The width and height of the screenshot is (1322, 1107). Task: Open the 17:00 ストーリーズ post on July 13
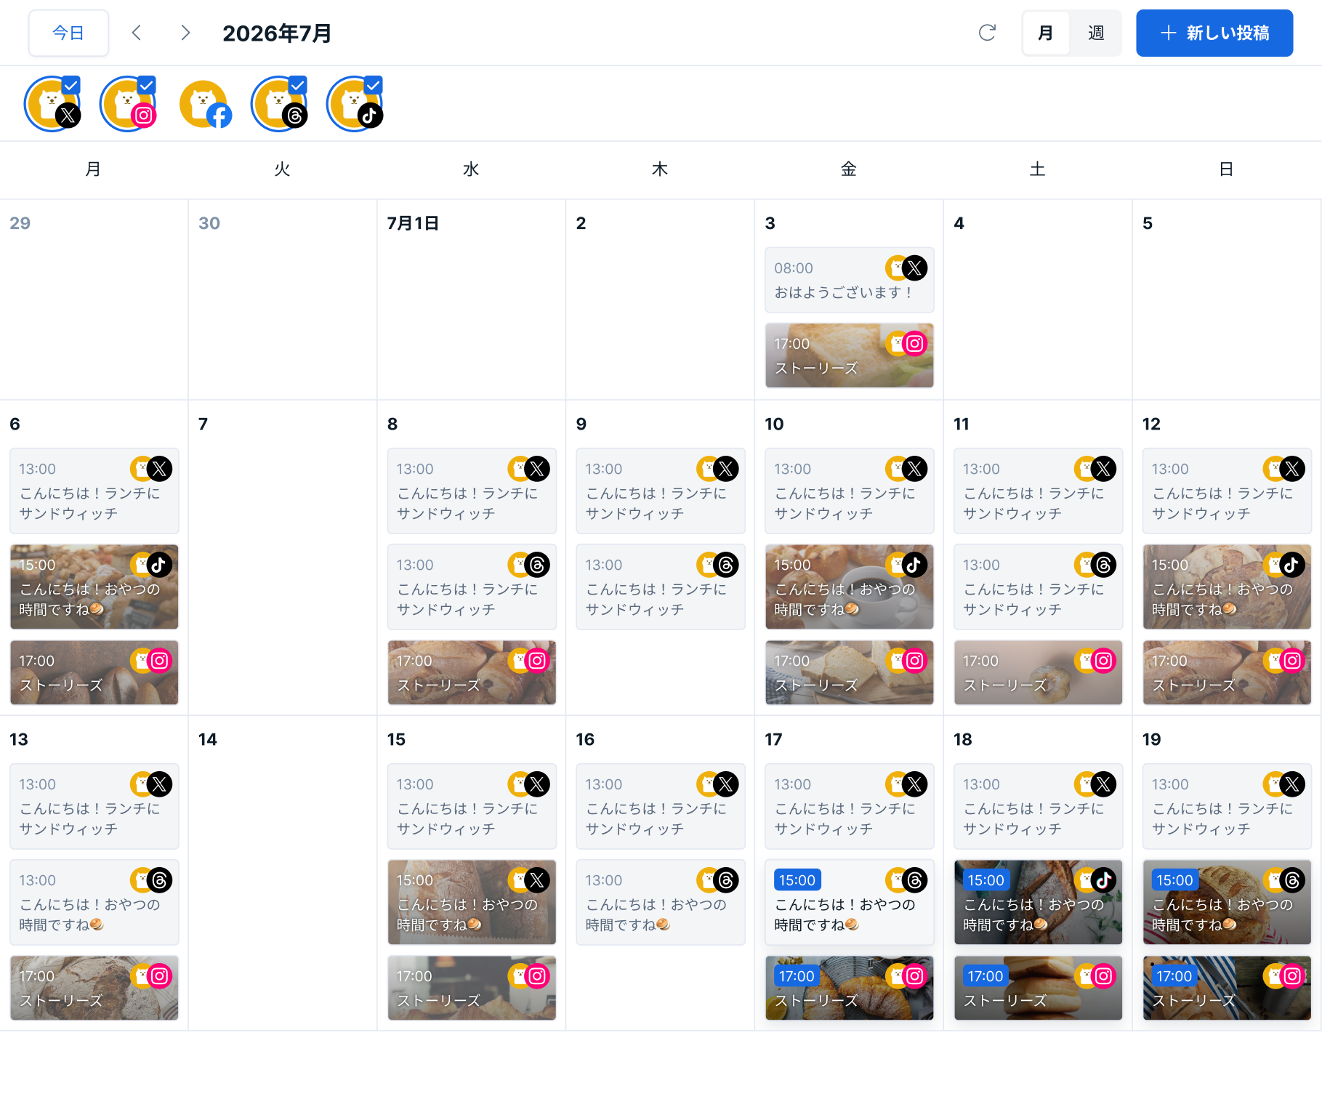pyautogui.click(x=94, y=988)
